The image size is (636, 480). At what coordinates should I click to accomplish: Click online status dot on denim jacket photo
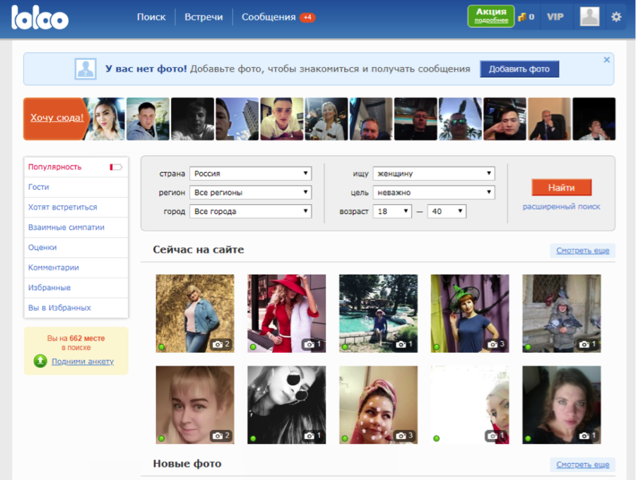coord(161,347)
